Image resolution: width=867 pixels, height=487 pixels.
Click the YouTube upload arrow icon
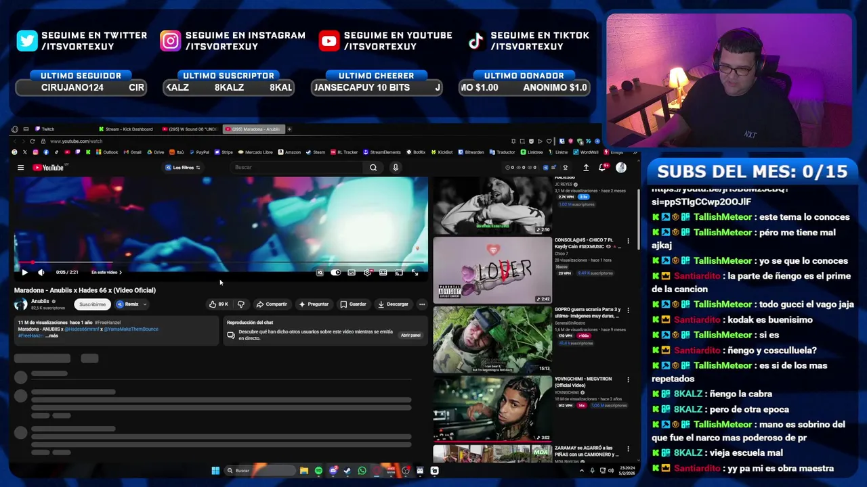coord(586,168)
